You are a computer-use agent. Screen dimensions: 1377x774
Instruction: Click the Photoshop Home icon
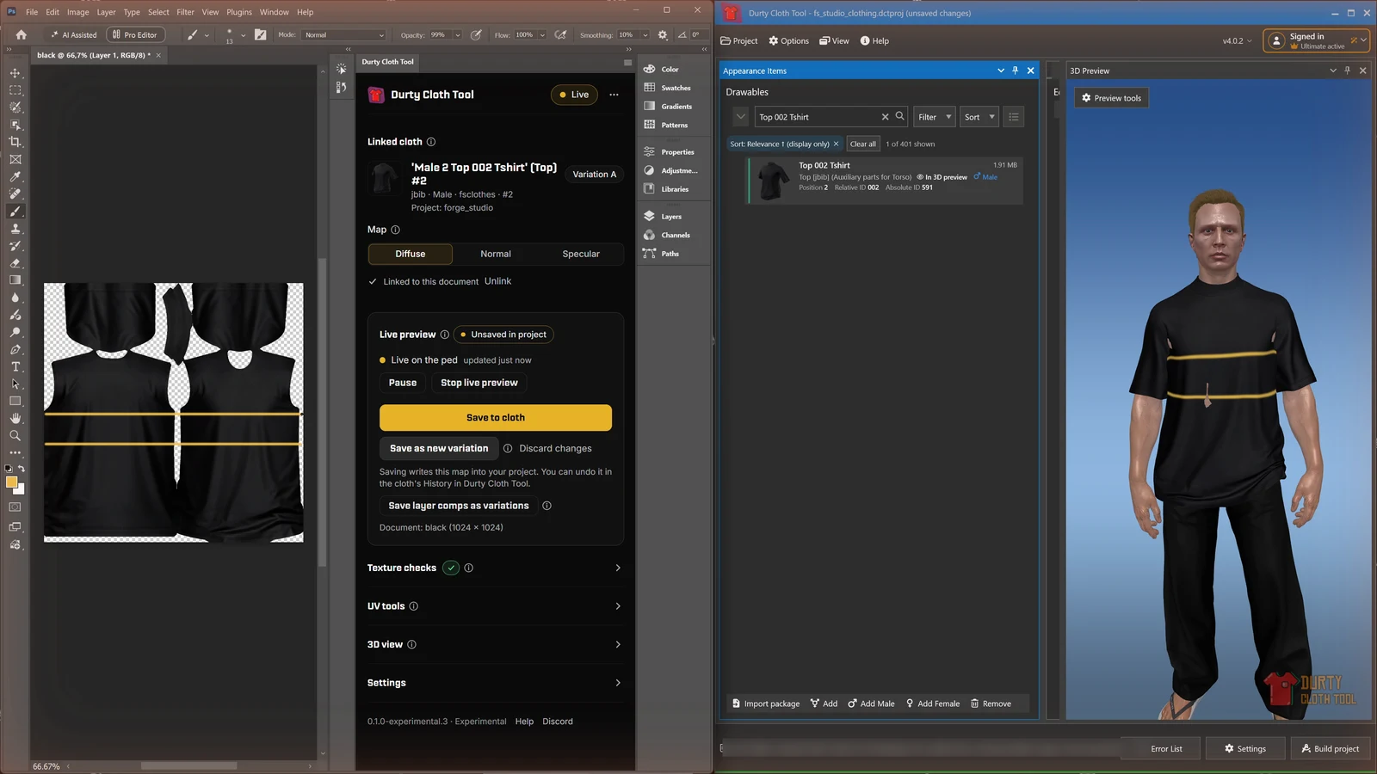(22, 35)
